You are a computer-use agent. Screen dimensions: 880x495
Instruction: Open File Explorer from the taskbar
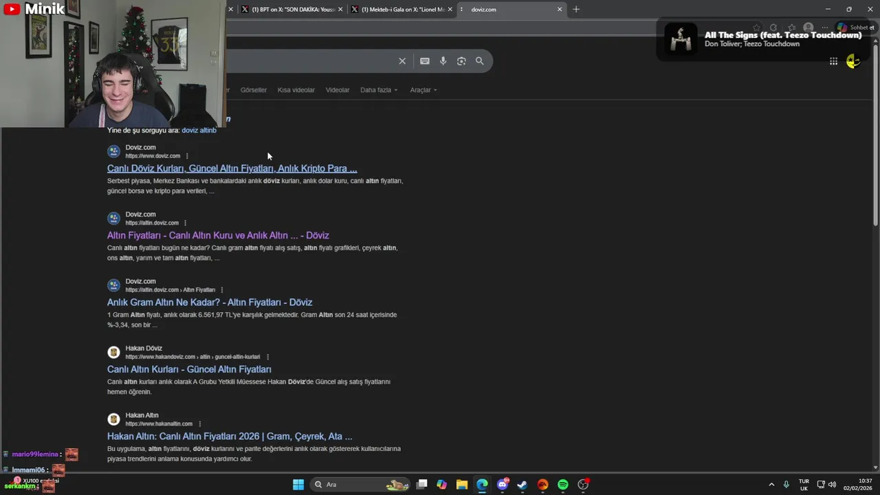point(462,485)
